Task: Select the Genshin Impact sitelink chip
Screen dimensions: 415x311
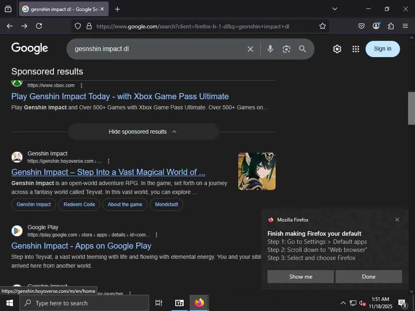Action: tap(34, 204)
